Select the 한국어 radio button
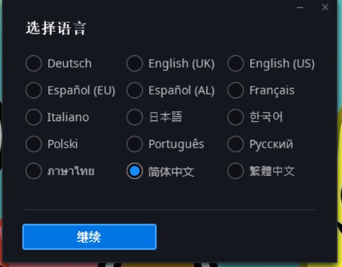The width and height of the screenshot is (342, 267). pos(236,117)
